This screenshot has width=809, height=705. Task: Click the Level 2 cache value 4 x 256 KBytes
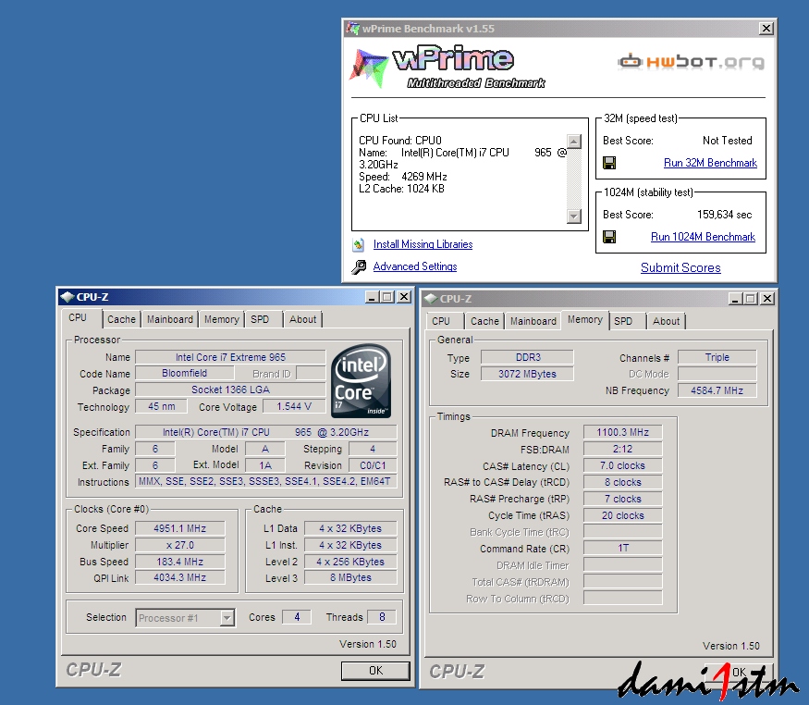point(350,562)
